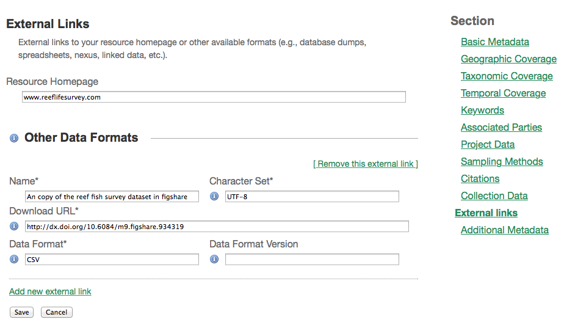Go to Sampling Methods section
Image resolution: width=586 pixels, height=325 pixels.
(x=502, y=162)
